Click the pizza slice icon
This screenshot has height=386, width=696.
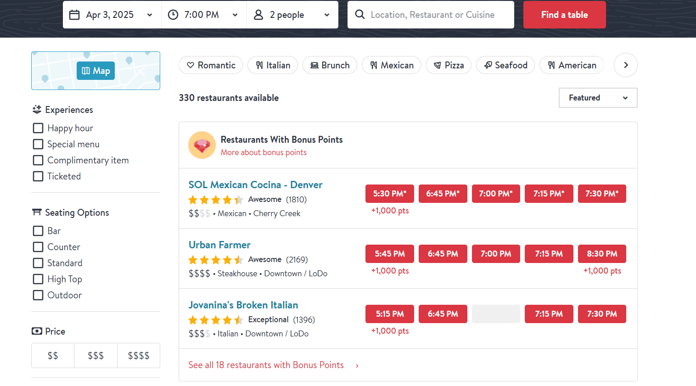438,65
